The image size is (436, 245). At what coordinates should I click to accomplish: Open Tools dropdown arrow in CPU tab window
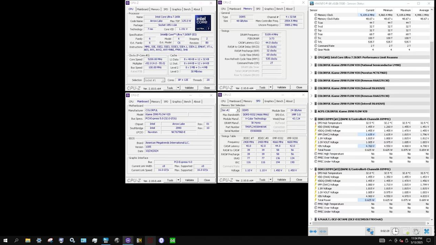(178, 88)
